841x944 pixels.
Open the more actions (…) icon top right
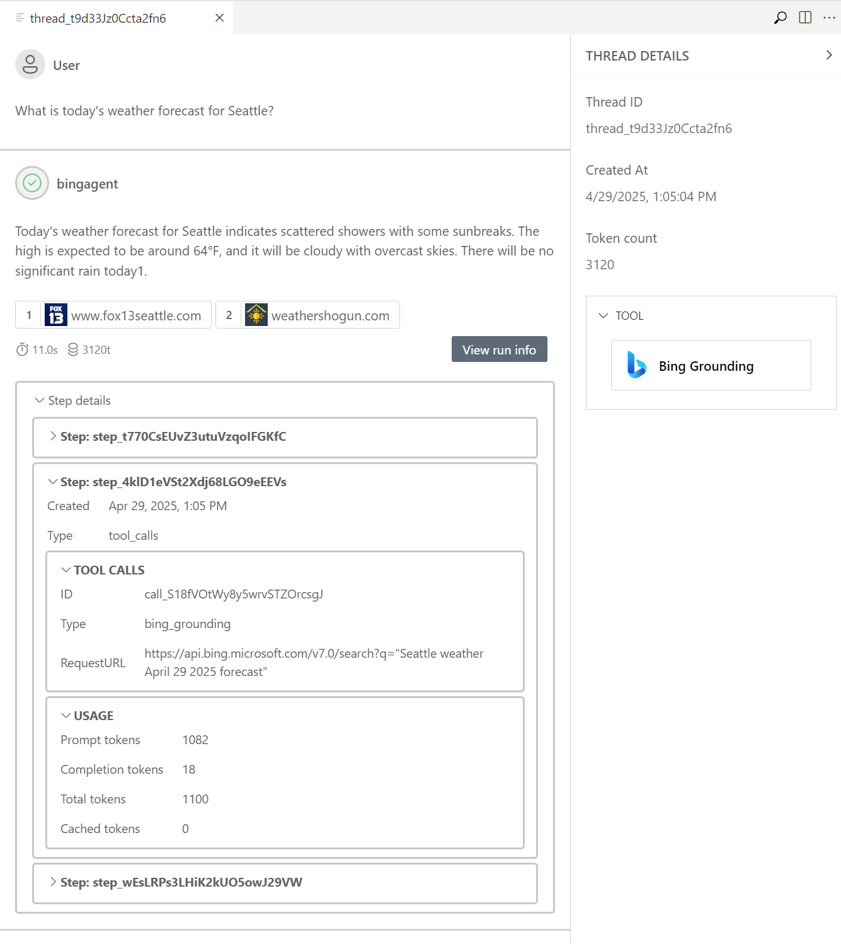coord(829,18)
